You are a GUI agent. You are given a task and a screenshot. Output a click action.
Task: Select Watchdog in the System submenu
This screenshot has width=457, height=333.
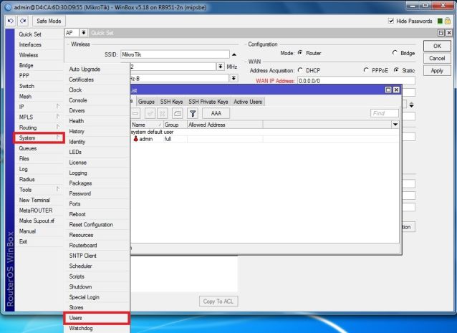coord(97,328)
